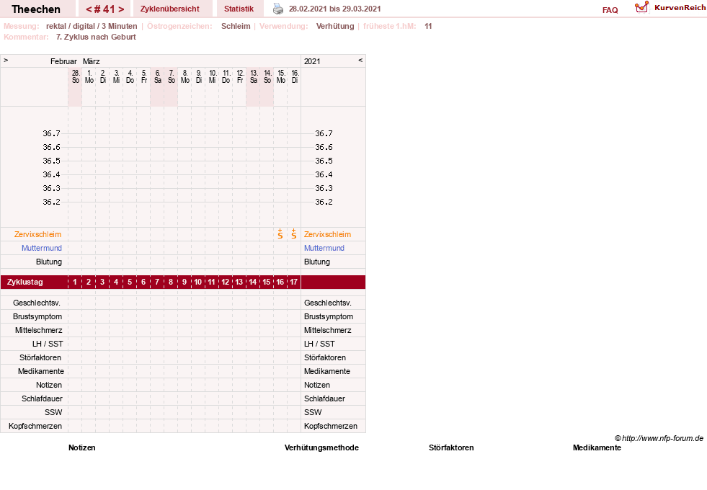Go to next cycle arrow after #41

coord(121,9)
